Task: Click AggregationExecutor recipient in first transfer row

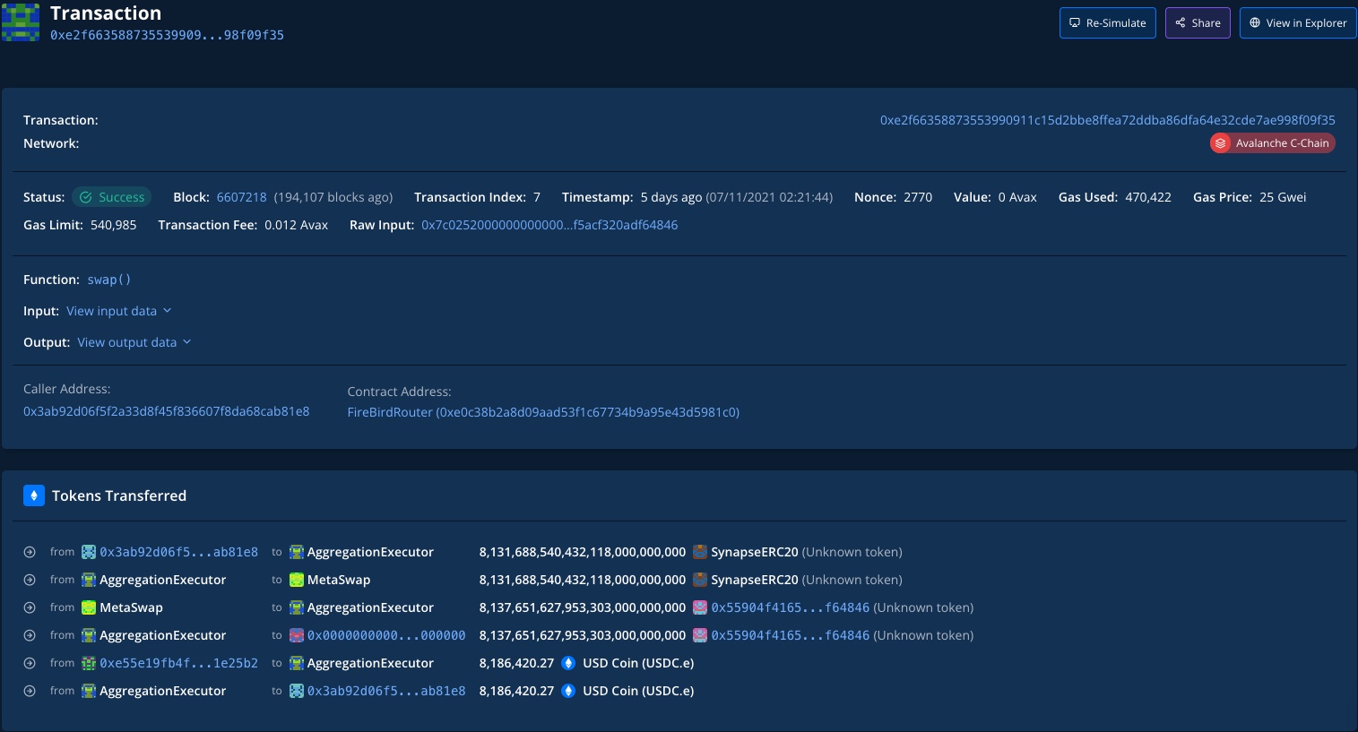Action: coord(370,552)
